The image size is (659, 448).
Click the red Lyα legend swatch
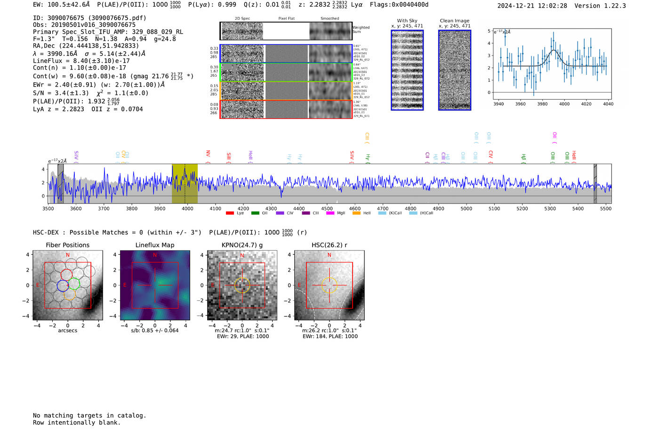point(230,213)
